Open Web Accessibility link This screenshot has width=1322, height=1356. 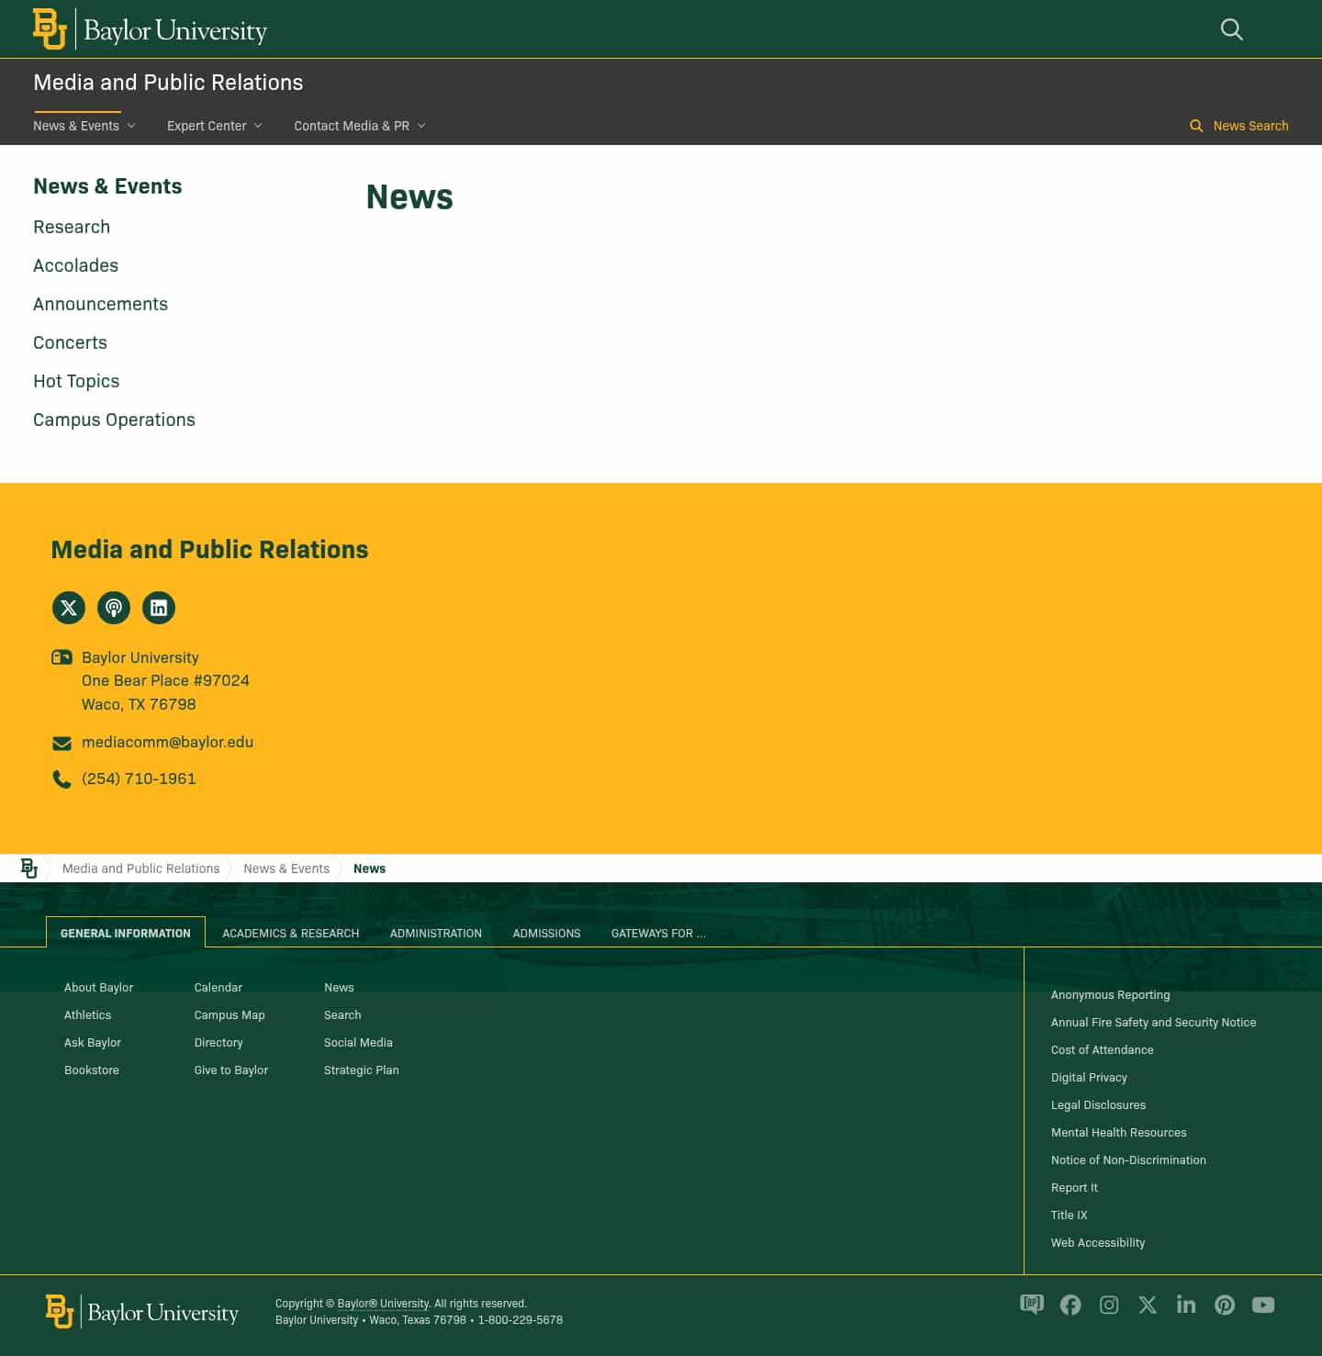tap(1098, 1243)
